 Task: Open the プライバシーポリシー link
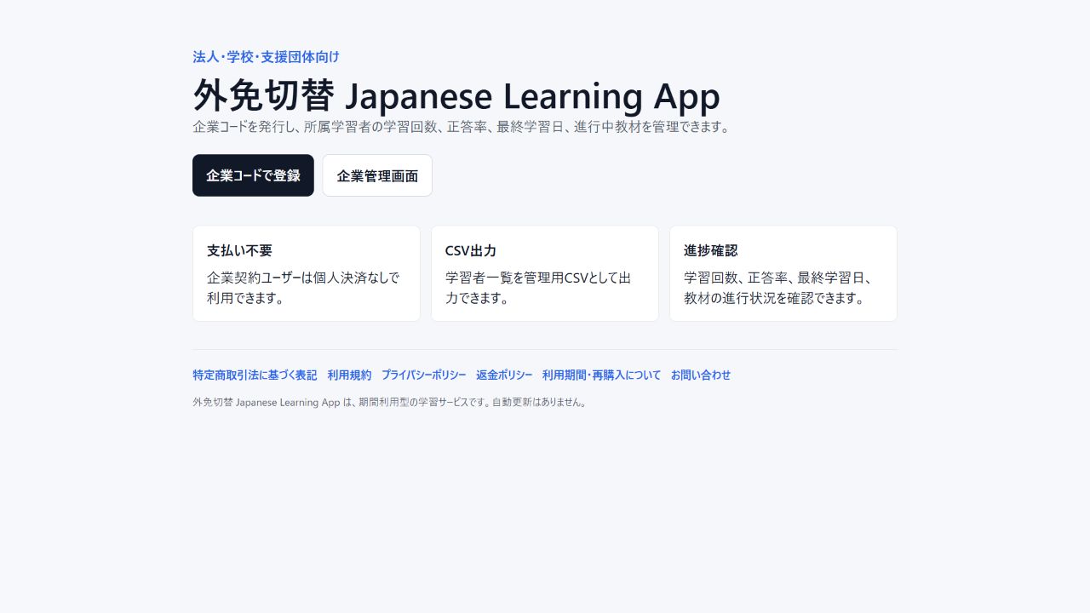(x=423, y=375)
